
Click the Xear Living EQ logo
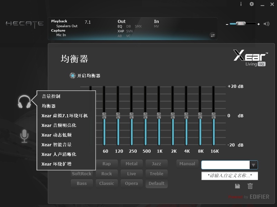point(250,58)
